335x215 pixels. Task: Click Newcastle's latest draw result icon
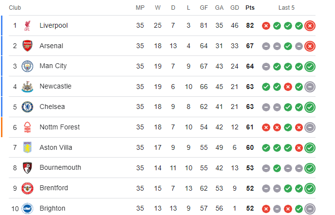pyautogui.click(x=310, y=87)
